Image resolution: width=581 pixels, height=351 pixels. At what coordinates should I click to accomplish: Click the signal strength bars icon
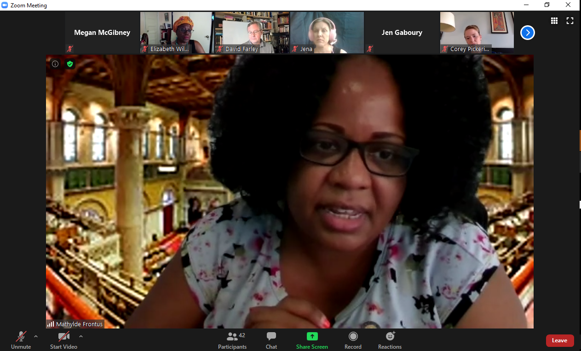tap(51, 324)
